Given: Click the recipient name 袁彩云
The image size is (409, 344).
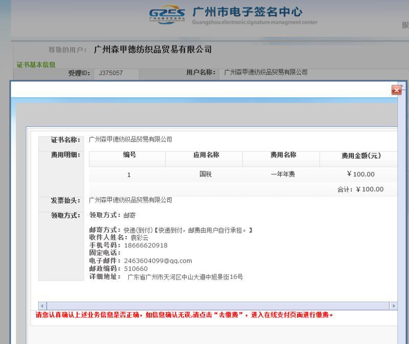Looking at the screenshot, I should coord(139,238).
